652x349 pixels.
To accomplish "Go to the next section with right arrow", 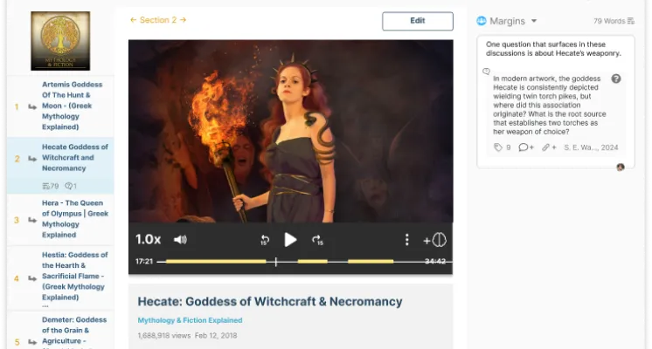I will pos(183,20).
